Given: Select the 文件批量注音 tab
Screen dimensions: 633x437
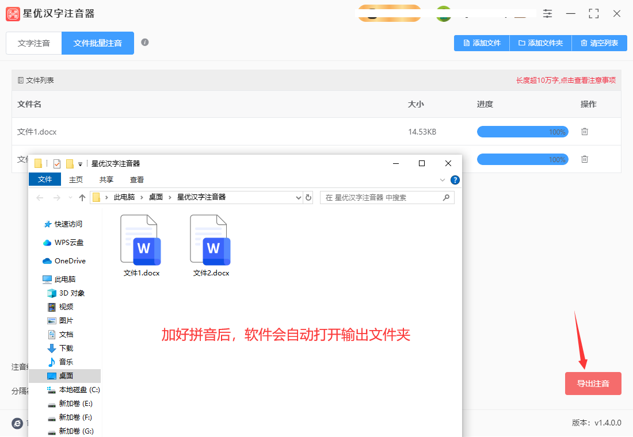Looking at the screenshot, I should click(x=98, y=43).
